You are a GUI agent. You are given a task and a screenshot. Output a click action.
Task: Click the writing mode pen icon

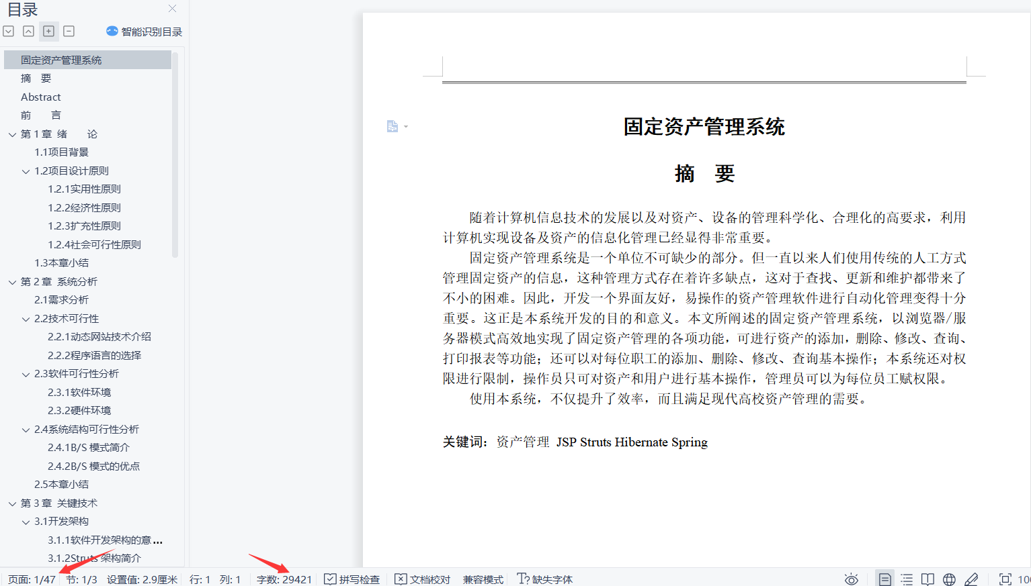(x=971, y=579)
